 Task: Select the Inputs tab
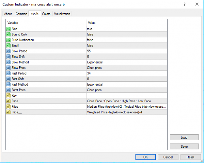(35, 13)
